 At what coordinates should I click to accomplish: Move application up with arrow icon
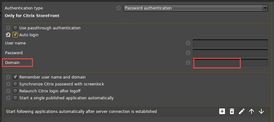coord(252,111)
